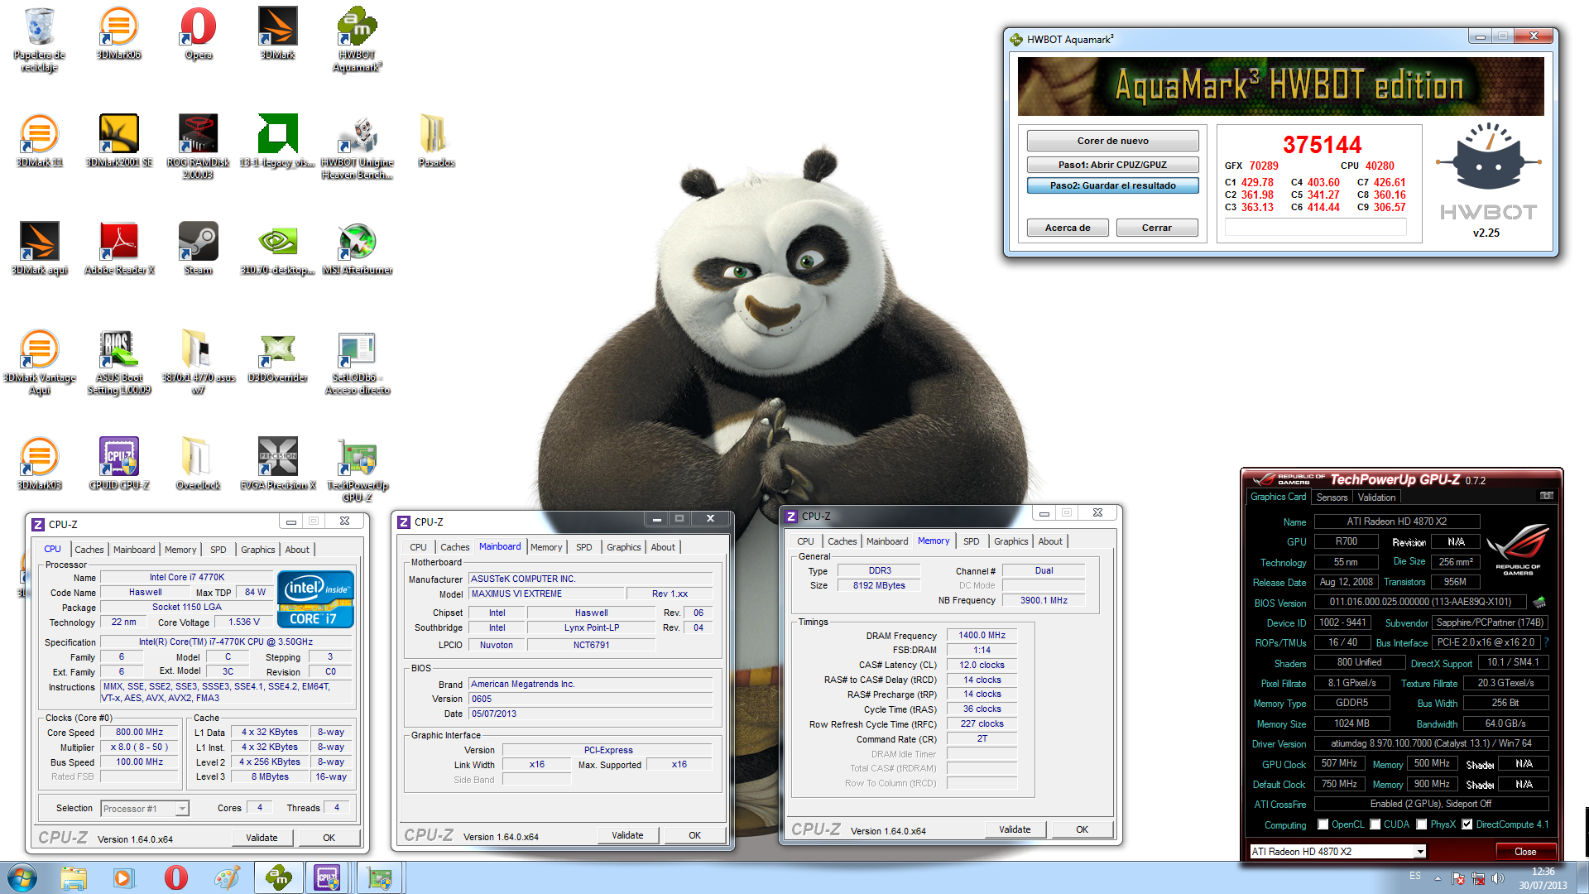Click the GPU-Z screenshot camera icon

[1546, 496]
